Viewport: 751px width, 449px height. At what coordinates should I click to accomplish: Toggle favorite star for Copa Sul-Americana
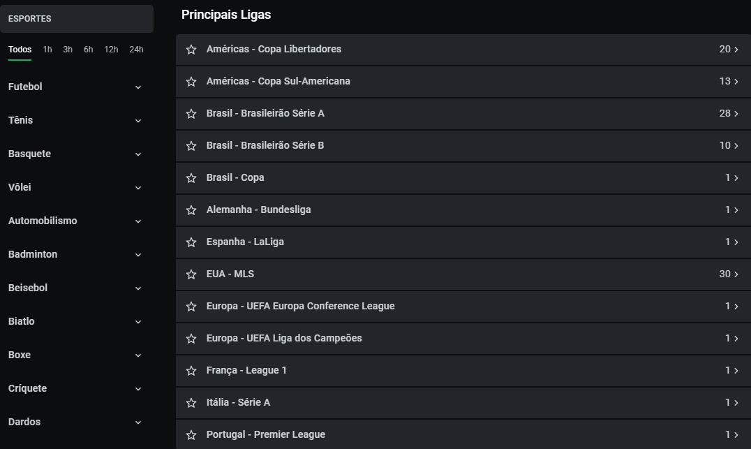point(191,82)
